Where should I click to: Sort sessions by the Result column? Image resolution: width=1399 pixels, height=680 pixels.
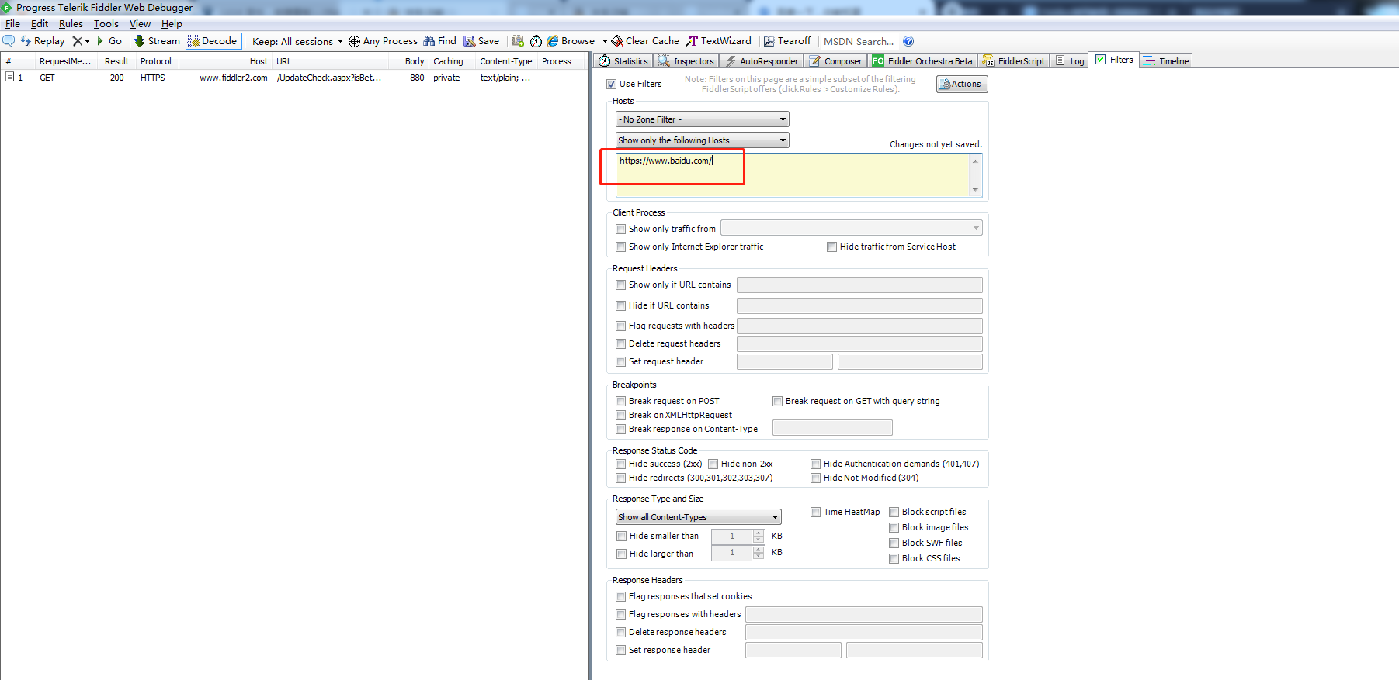(x=116, y=61)
